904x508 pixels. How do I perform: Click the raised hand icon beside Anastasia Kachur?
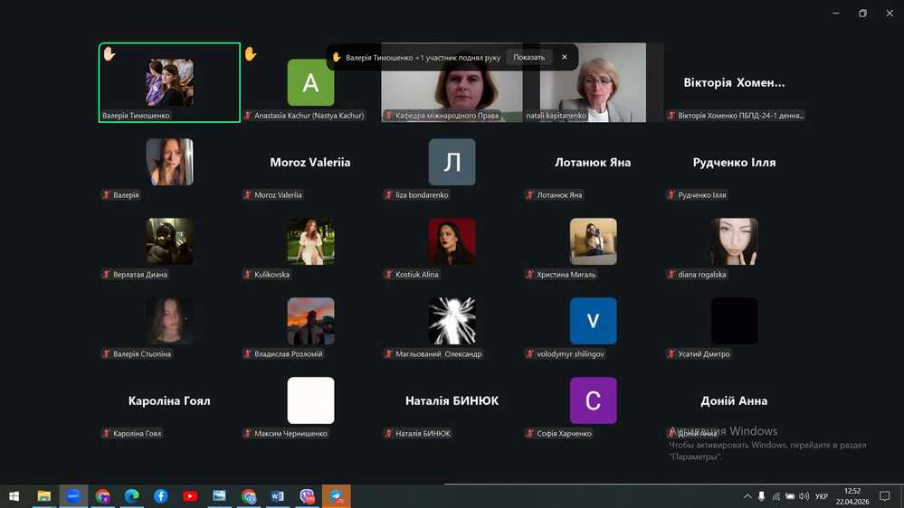pyautogui.click(x=251, y=54)
